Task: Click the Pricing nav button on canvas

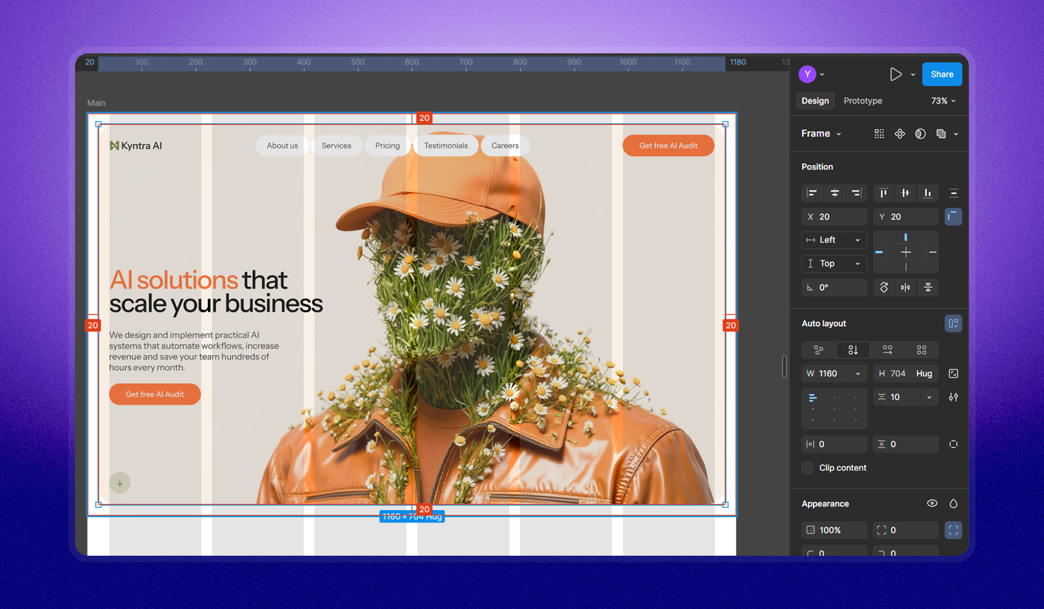Action: pyautogui.click(x=387, y=146)
